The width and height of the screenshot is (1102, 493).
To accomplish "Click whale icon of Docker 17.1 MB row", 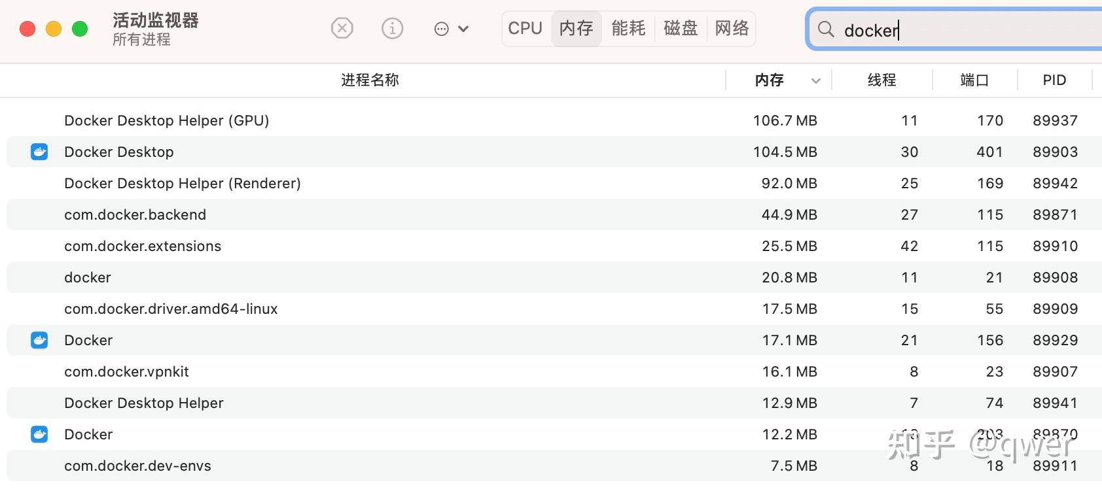I will (39, 340).
